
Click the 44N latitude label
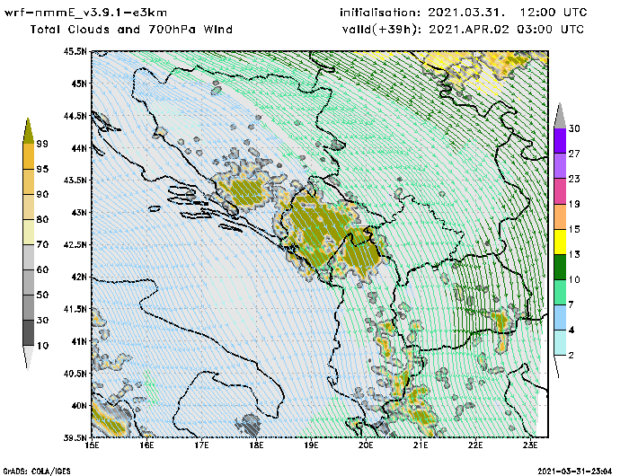(79, 148)
